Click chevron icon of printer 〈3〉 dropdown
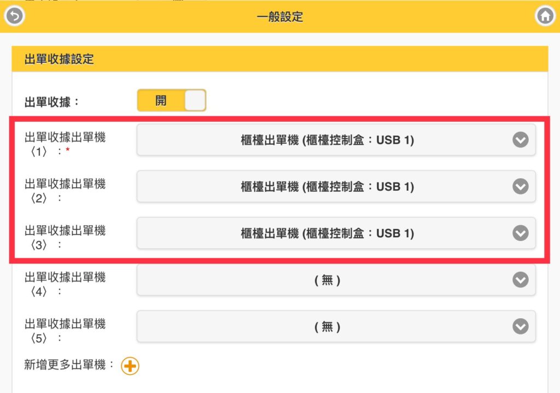Viewport: 560px width, 393px height. pyautogui.click(x=521, y=233)
